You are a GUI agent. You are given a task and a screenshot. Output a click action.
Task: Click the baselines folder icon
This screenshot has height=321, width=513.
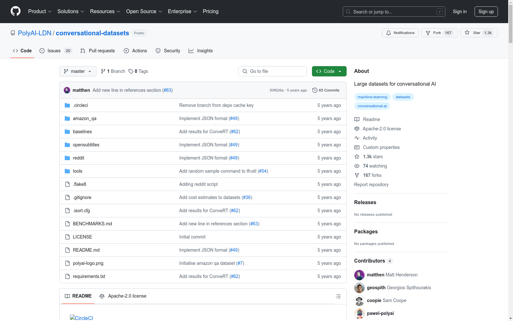pyautogui.click(x=67, y=132)
